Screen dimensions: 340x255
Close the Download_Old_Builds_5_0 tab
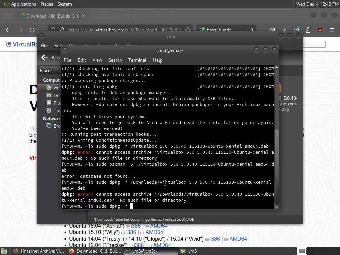(x=83, y=16)
